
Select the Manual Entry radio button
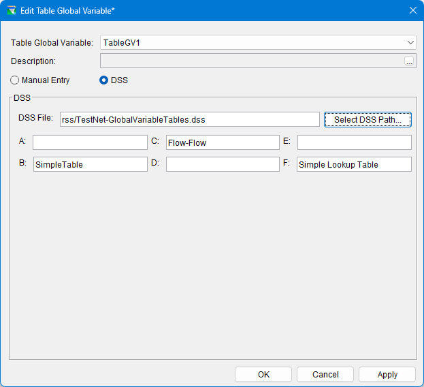(x=15, y=80)
